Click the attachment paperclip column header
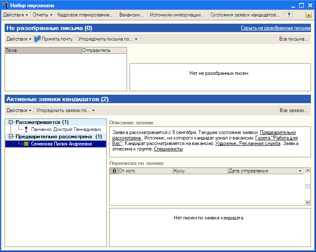Viewport: 316px width, 252px height. 114,171
